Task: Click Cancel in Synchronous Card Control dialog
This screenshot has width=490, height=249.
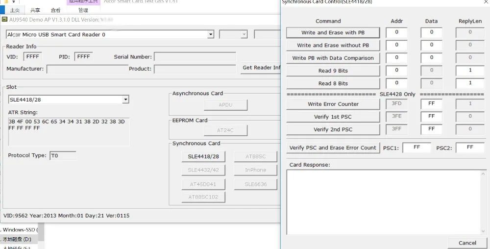Action: tap(467, 243)
